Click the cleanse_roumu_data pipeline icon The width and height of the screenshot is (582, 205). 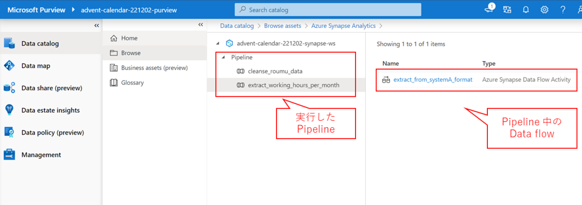241,71
